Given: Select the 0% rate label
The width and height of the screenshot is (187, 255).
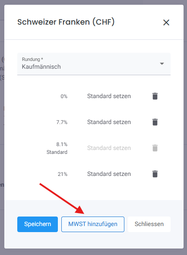Looking at the screenshot, I should pos(64,96).
